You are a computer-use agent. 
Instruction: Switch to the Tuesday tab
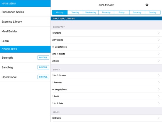[75, 12]
